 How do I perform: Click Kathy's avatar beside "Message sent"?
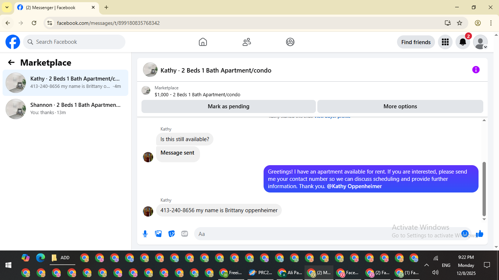coord(148,157)
